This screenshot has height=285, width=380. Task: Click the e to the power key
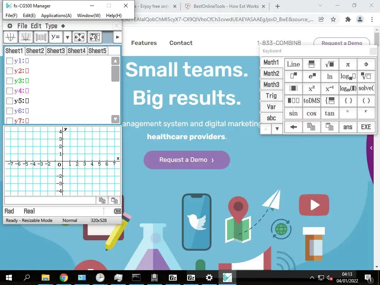pyautogui.click(x=311, y=76)
